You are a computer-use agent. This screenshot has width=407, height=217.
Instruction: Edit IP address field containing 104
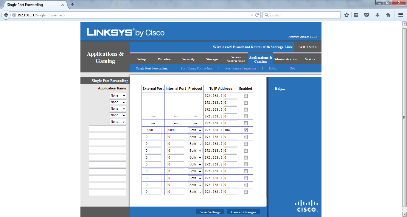point(230,130)
